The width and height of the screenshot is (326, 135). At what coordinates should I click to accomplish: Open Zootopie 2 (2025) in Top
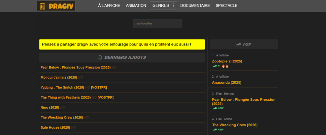coord(227,61)
